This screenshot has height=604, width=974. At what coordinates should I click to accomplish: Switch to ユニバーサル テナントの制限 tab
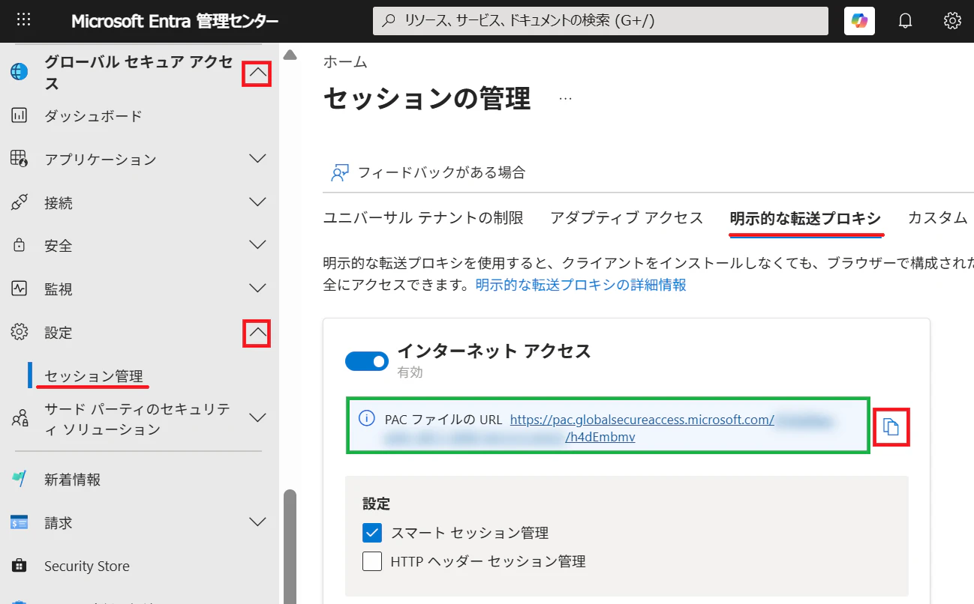423,218
